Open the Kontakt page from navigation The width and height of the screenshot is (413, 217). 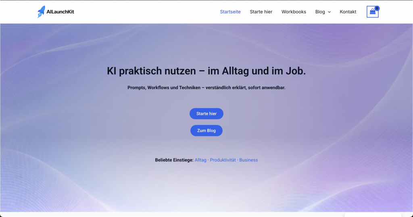click(348, 12)
